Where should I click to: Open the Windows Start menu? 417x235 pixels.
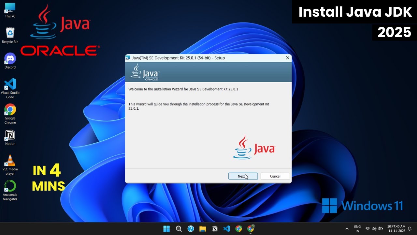click(x=166, y=228)
